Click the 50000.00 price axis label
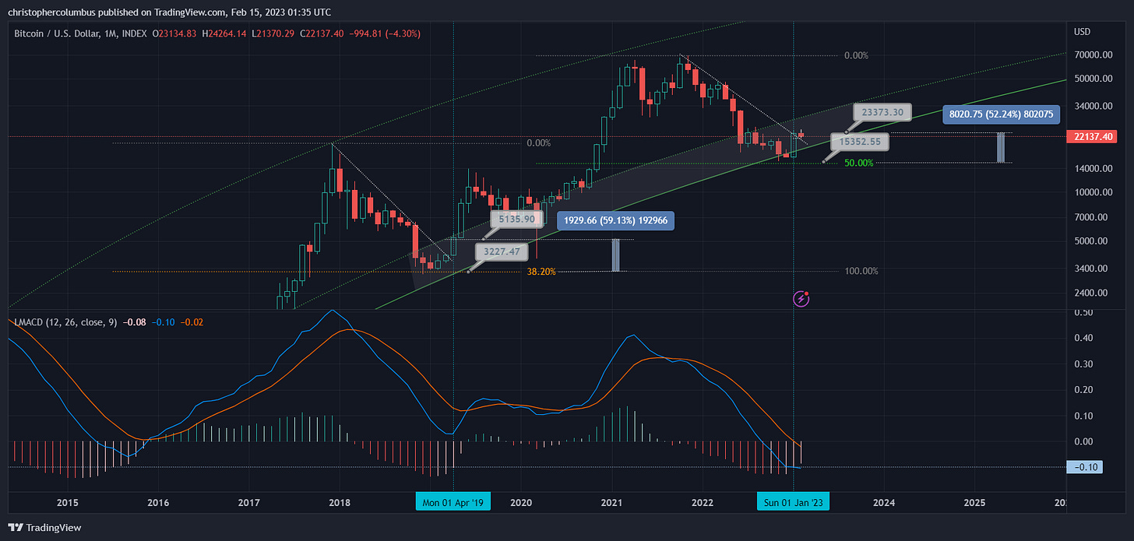The image size is (1134, 541). click(1093, 79)
